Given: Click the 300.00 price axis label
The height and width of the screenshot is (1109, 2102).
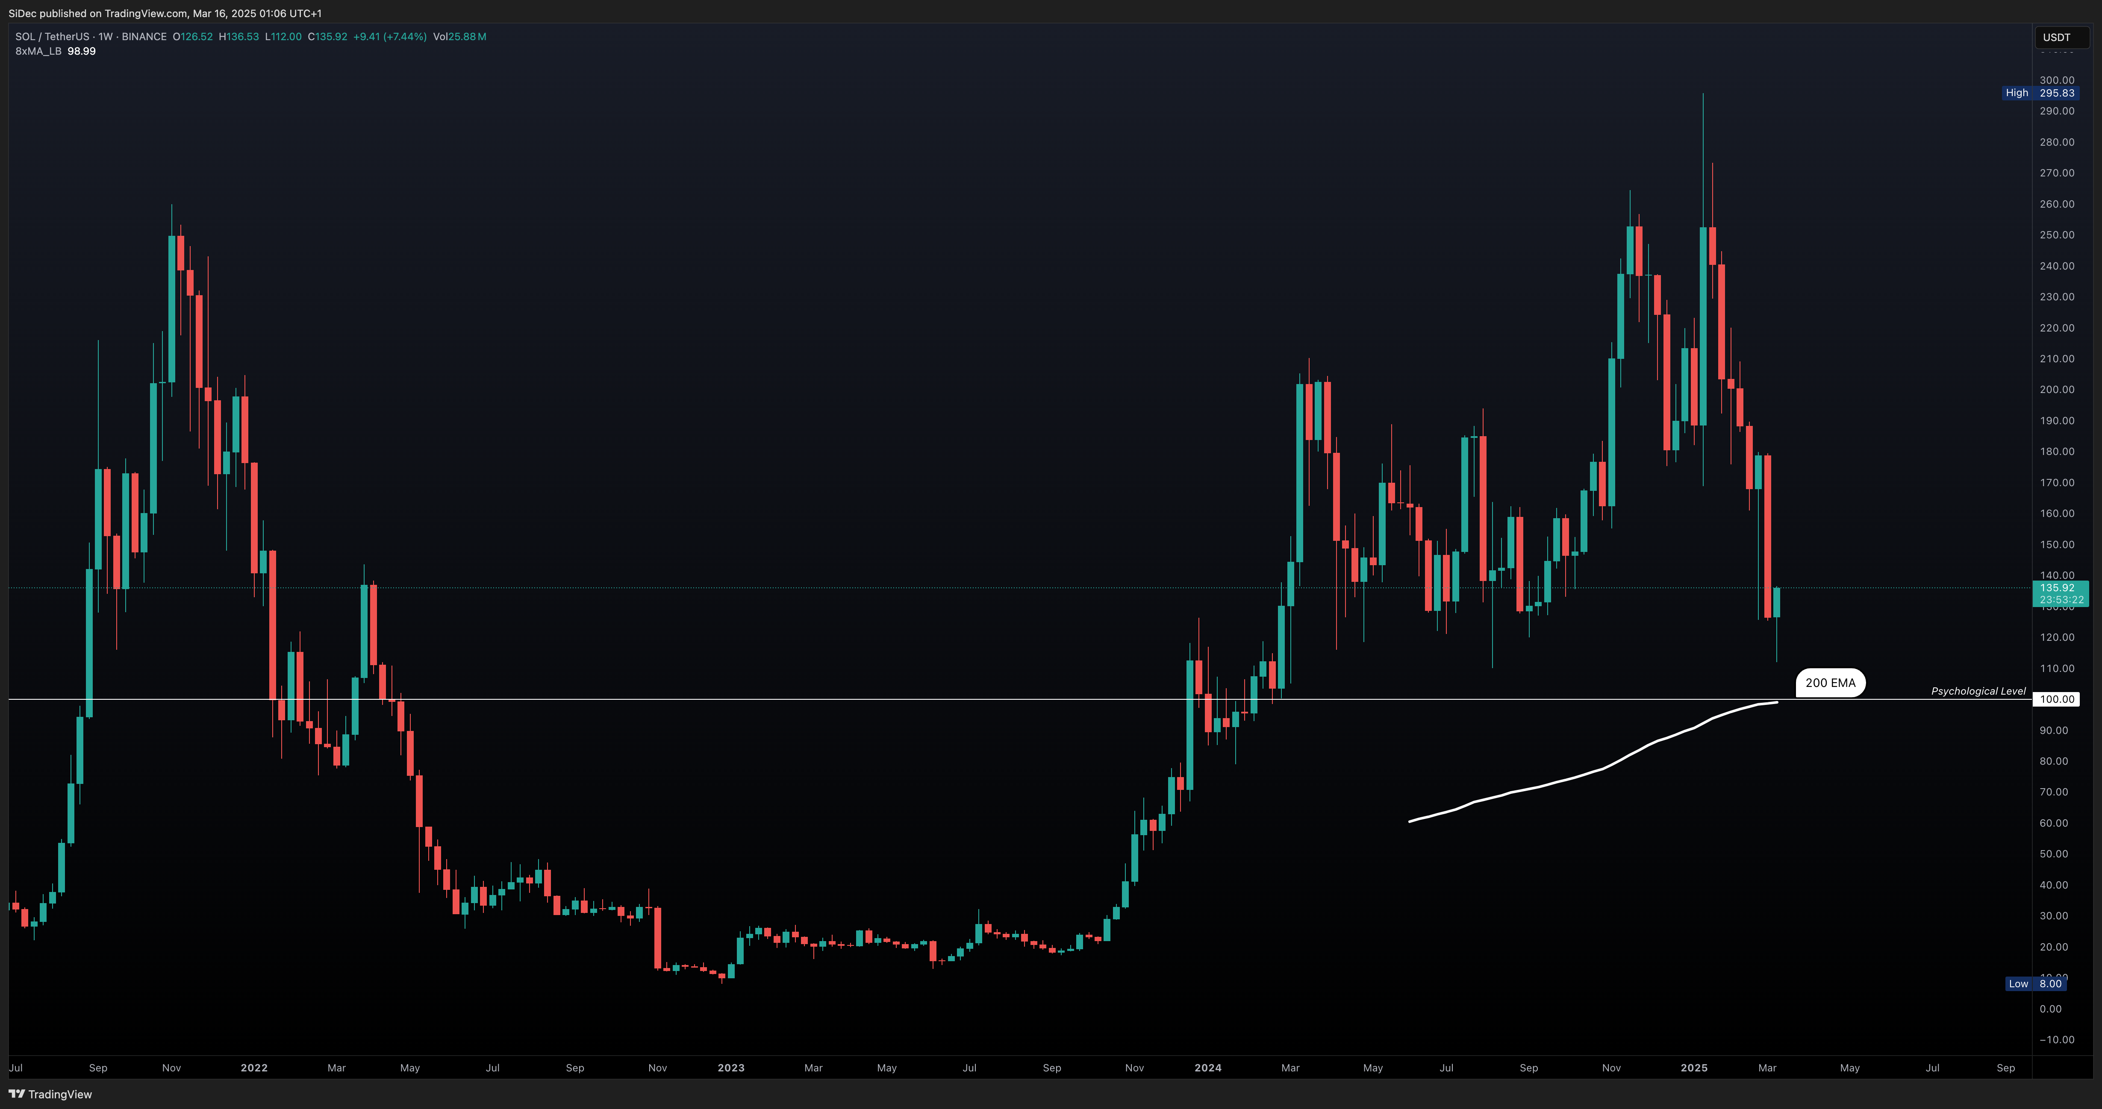Looking at the screenshot, I should (x=2056, y=80).
